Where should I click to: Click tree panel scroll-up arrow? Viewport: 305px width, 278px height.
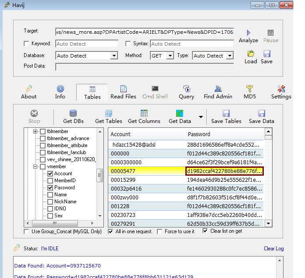100,132
